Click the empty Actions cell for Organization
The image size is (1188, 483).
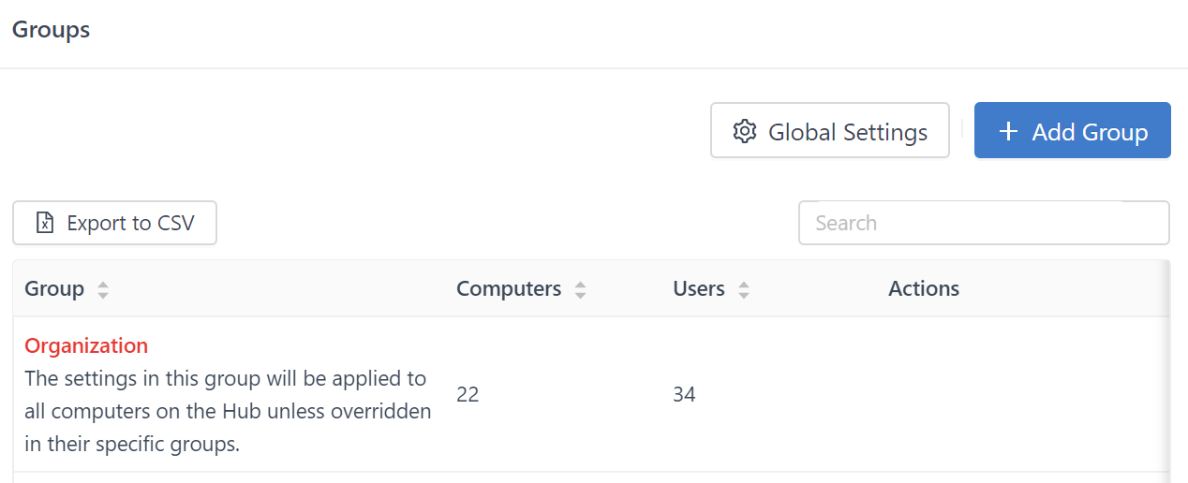1021,394
